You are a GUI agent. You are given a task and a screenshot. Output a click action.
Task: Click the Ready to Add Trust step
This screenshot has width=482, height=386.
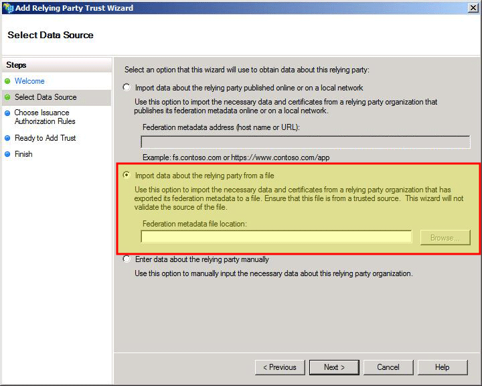pyautogui.click(x=46, y=138)
